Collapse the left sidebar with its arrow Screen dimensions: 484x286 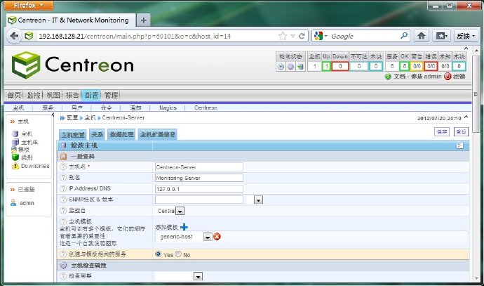click(x=53, y=115)
